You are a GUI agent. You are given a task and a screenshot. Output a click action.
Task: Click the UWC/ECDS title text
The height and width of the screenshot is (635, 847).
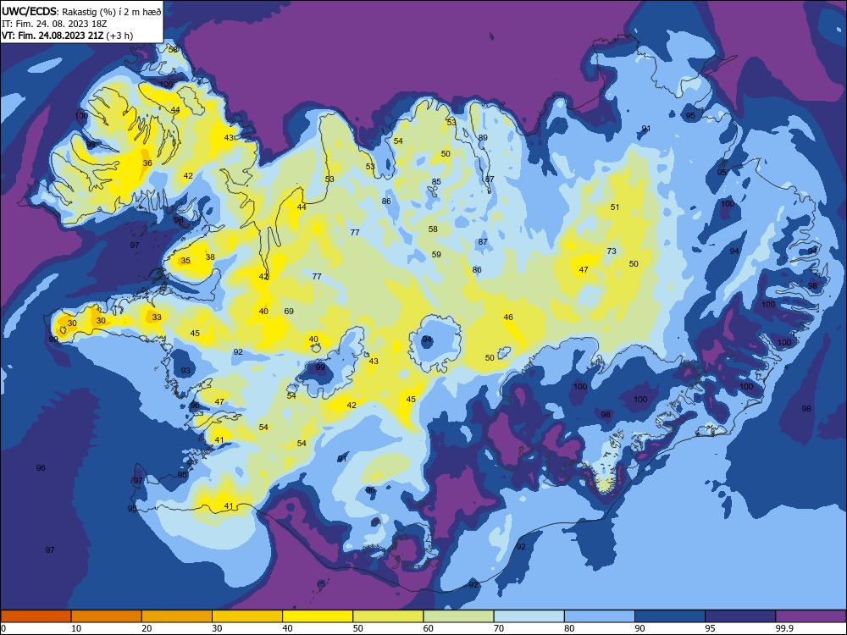29,11
